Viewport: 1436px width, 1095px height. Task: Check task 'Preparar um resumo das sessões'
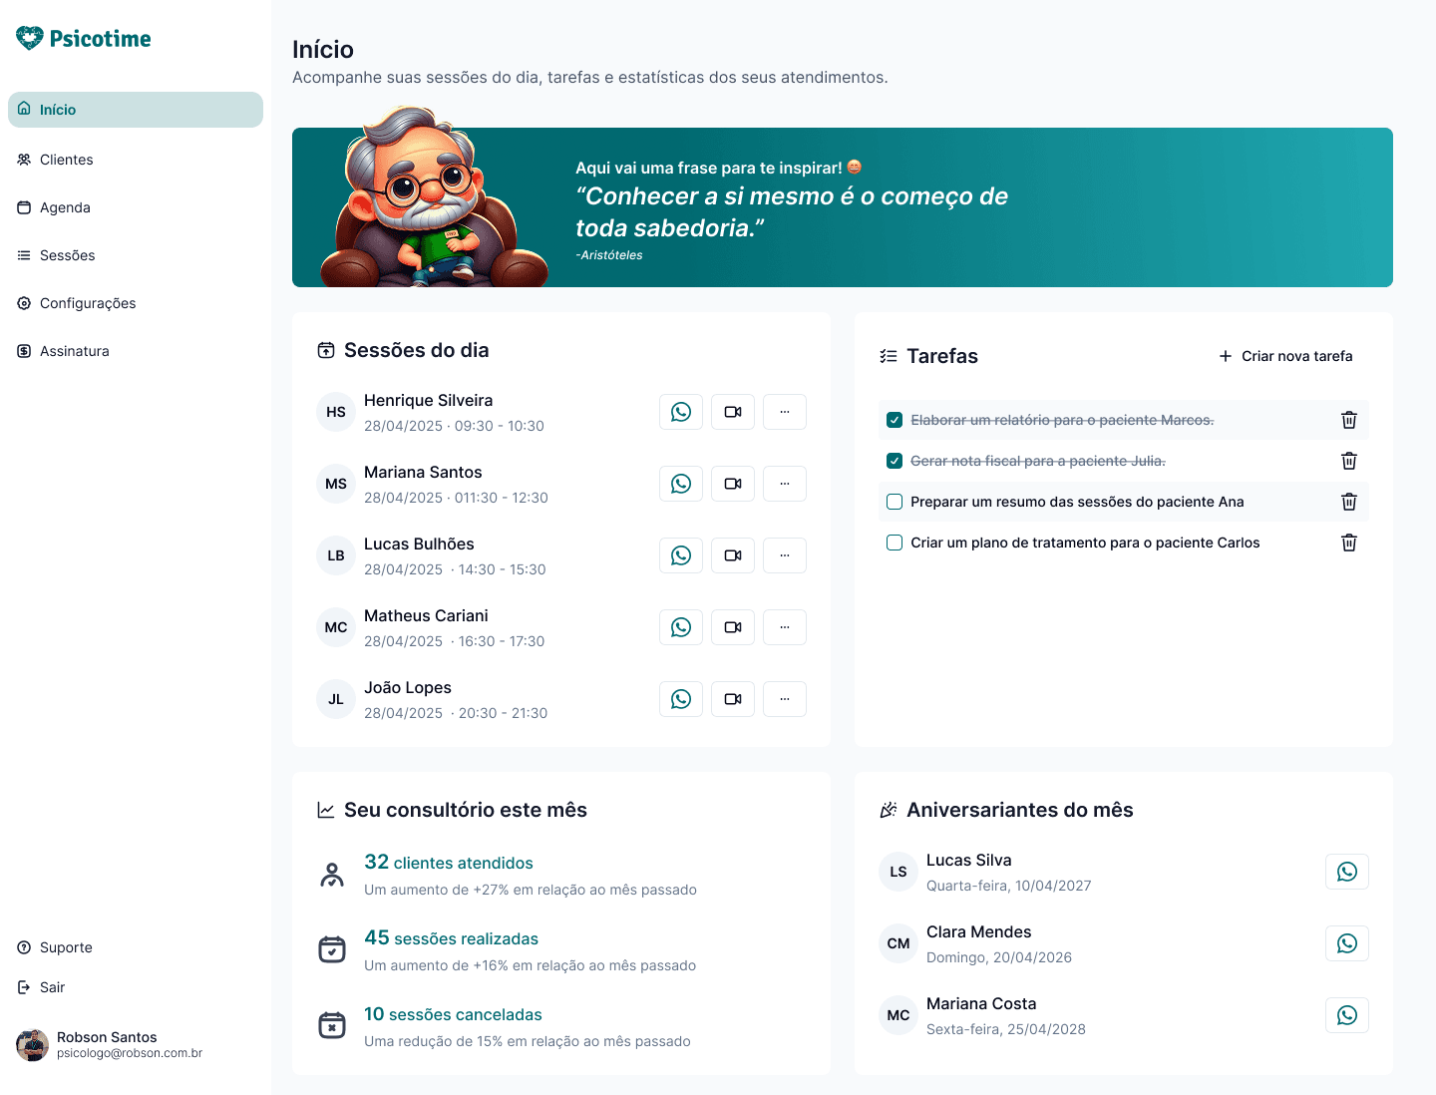(x=895, y=502)
